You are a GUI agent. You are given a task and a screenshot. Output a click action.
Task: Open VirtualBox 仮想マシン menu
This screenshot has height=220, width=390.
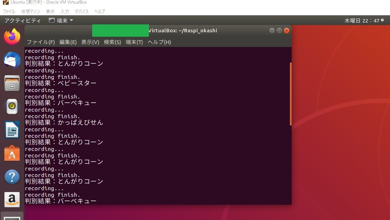coord(31,11)
